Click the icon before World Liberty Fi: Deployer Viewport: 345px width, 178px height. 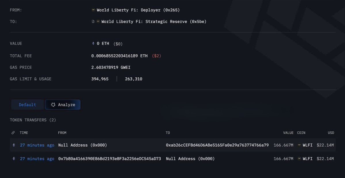tap(93, 10)
